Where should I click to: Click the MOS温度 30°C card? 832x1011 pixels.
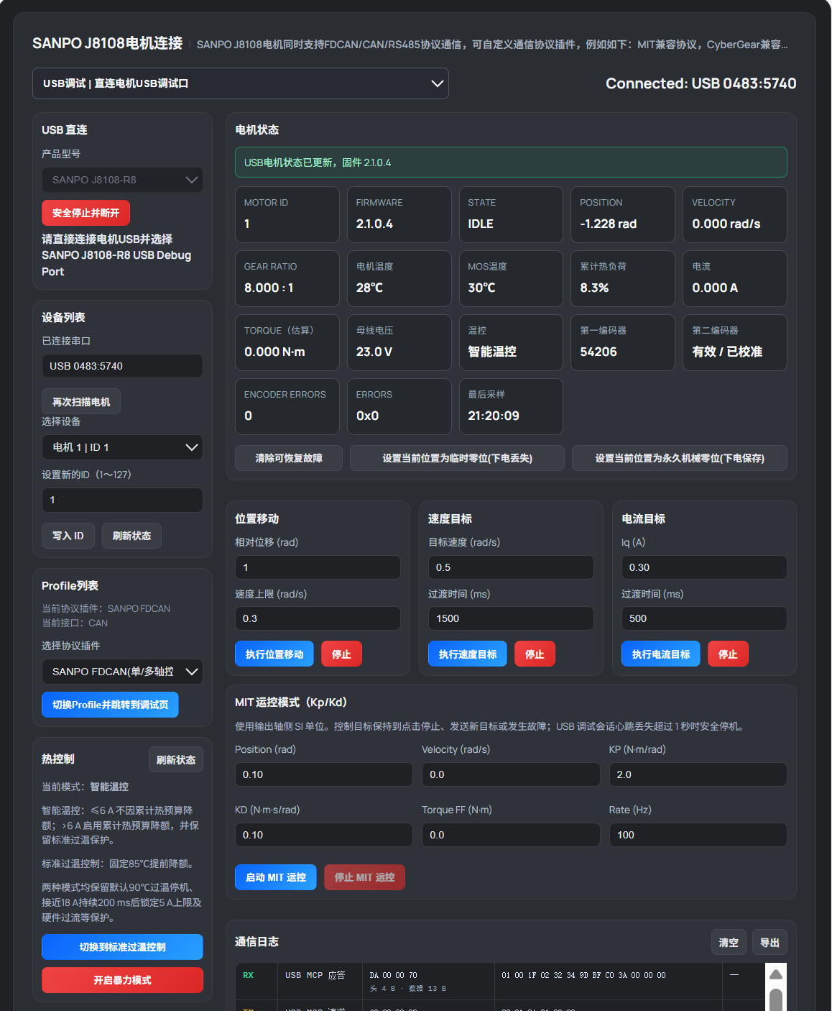(511, 278)
